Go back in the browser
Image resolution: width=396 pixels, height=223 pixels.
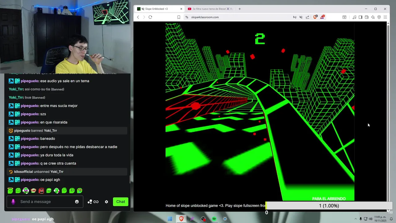[x=138, y=17]
